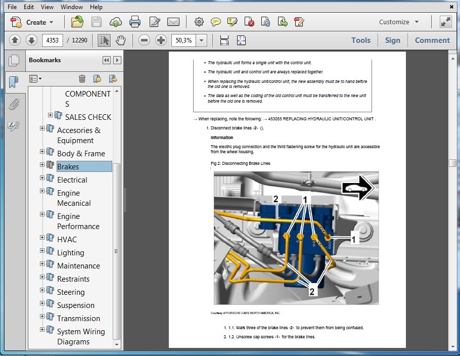The width and height of the screenshot is (460, 356).
Task: Expand the Bookmarks panel right-arrow button
Action: click(117, 60)
